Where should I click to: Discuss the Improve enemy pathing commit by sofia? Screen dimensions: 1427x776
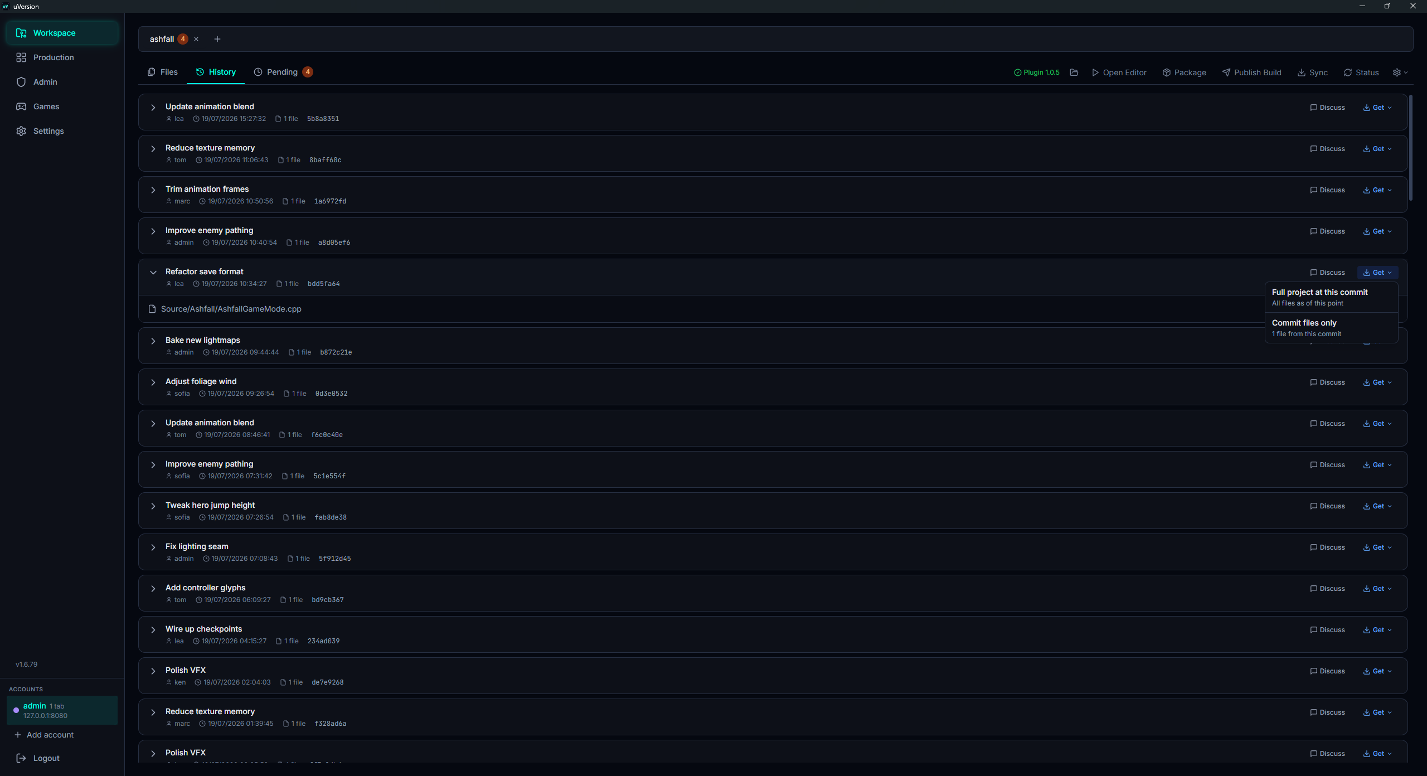click(x=1327, y=465)
